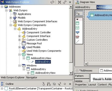Toggle the circle filter icon in Outline
112x91 pixels.
[65, 84]
